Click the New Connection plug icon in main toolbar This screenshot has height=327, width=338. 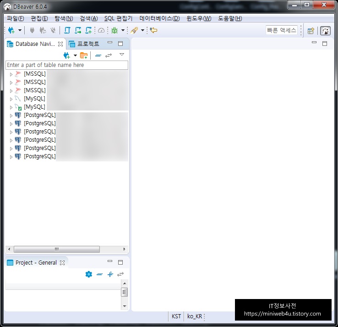click(x=11, y=30)
